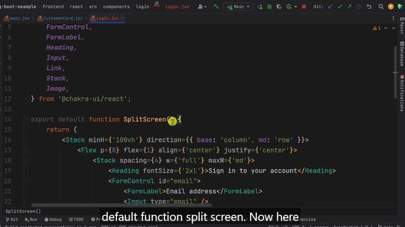Click the src breadcrumb in navigation bar

[x=93, y=7]
